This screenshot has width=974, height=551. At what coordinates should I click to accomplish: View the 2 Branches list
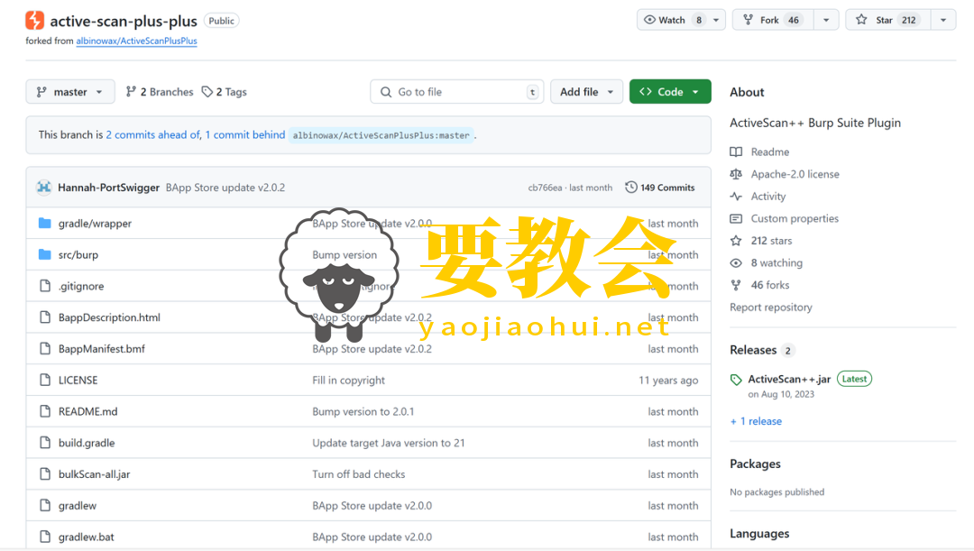click(160, 92)
